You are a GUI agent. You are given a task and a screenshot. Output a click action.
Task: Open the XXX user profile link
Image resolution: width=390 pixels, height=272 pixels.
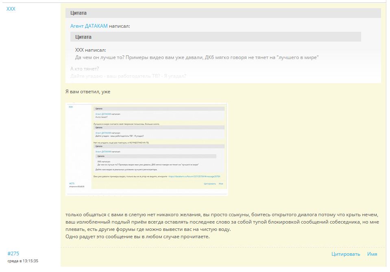11,9
